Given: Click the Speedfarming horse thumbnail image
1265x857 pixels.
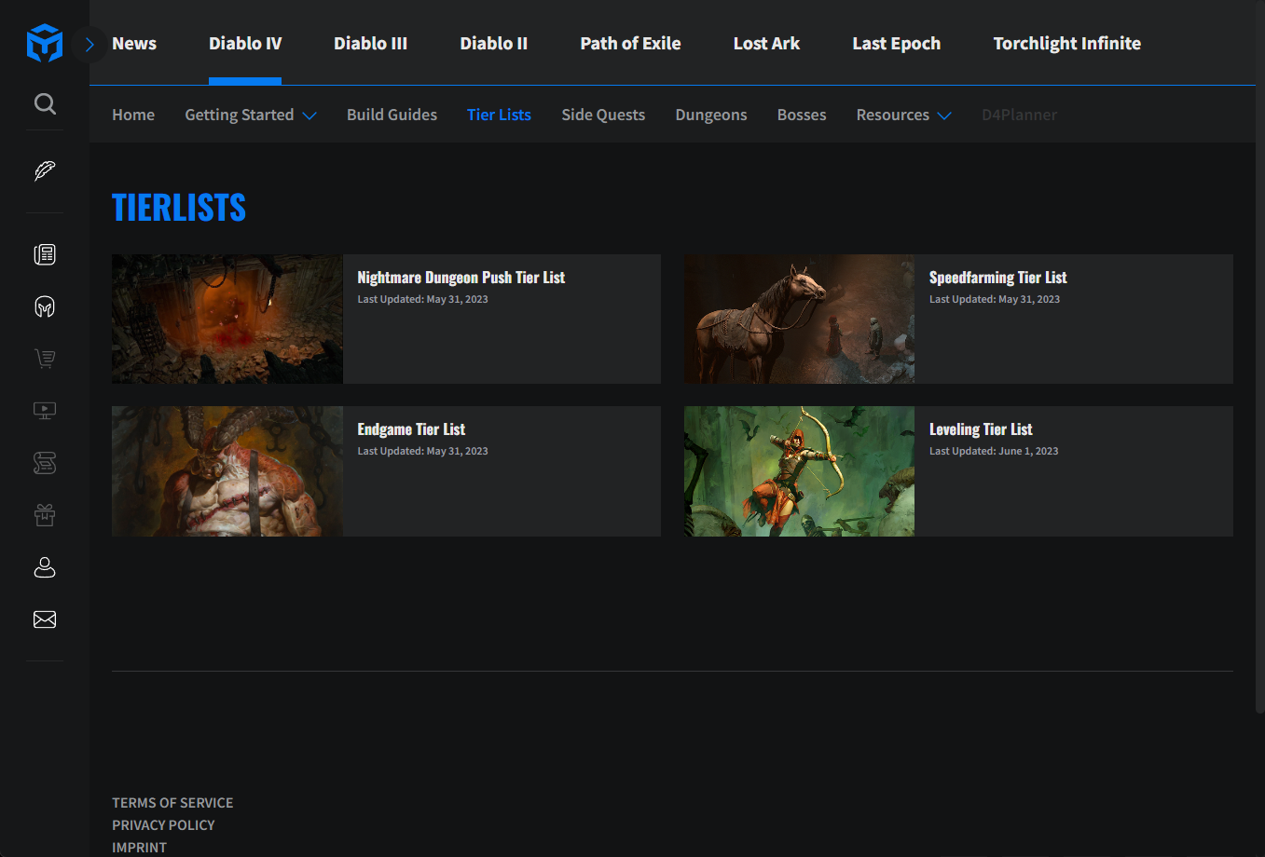Looking at the screenshot, I should tap(799, 319).
